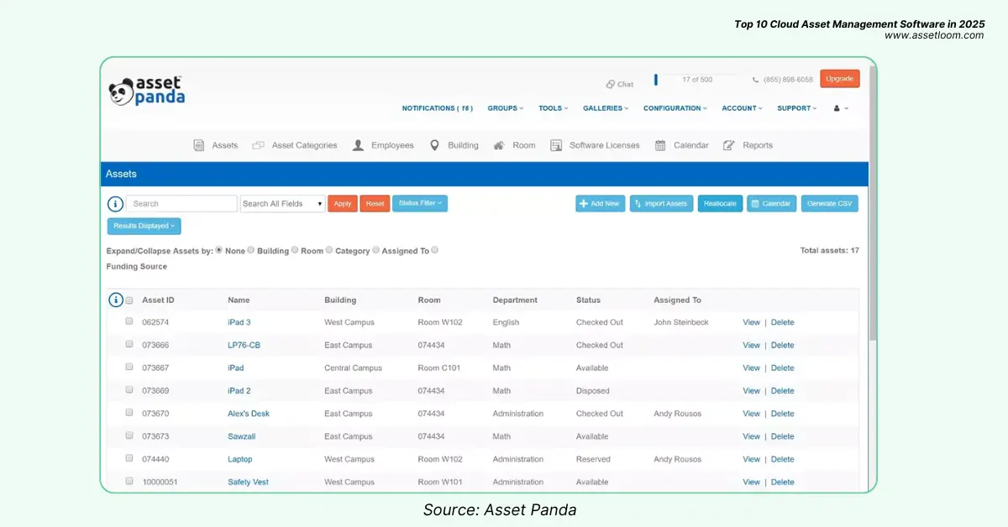Click the Add New button
Viewport: 1008px width, 527px height.
coord(600,203)
